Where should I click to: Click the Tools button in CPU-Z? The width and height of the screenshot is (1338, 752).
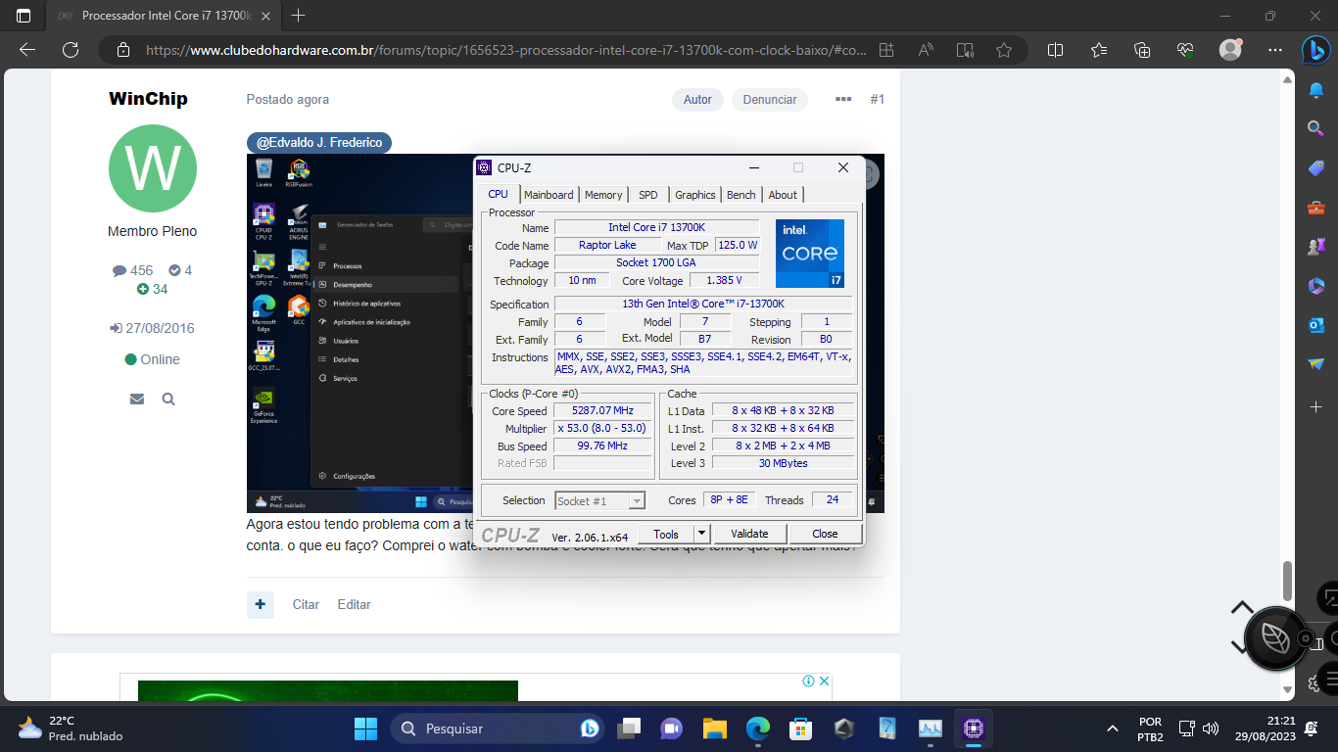[x=666, y=534]
